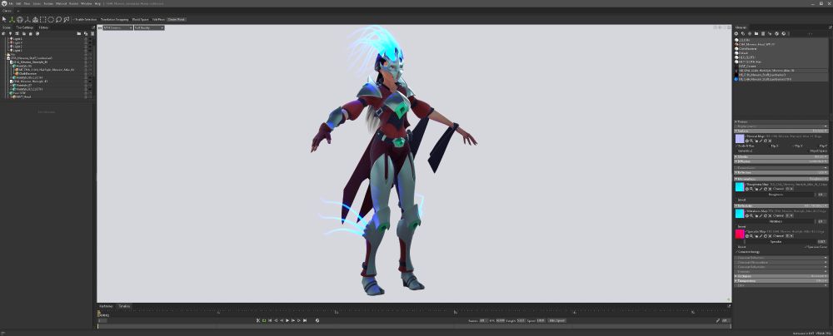Collapse the Surface section header

point(781,131)
